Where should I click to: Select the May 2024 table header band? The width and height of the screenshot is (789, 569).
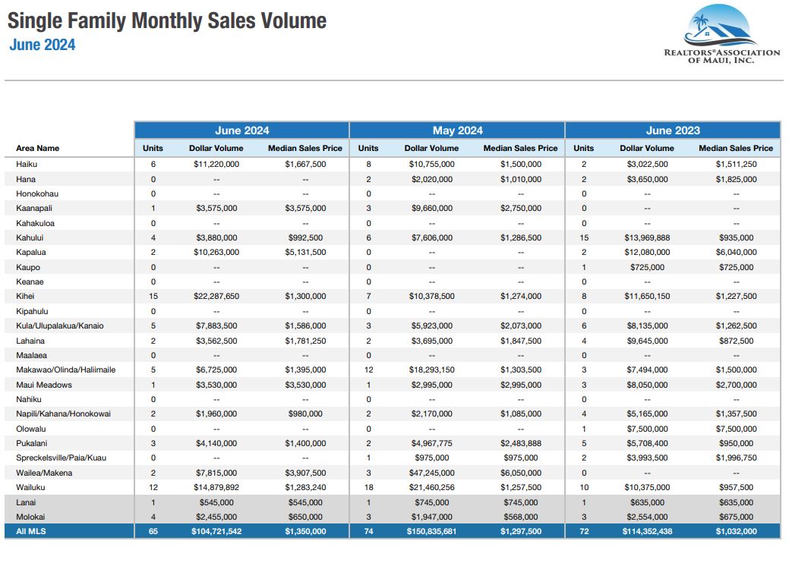457,130
